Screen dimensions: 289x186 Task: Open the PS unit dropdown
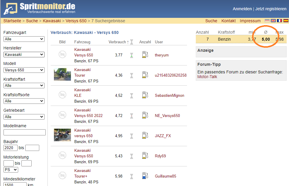(x=11, y=170)
